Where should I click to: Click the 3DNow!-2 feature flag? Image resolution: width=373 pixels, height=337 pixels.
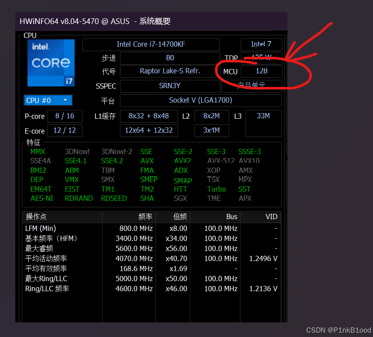(116, 151)
